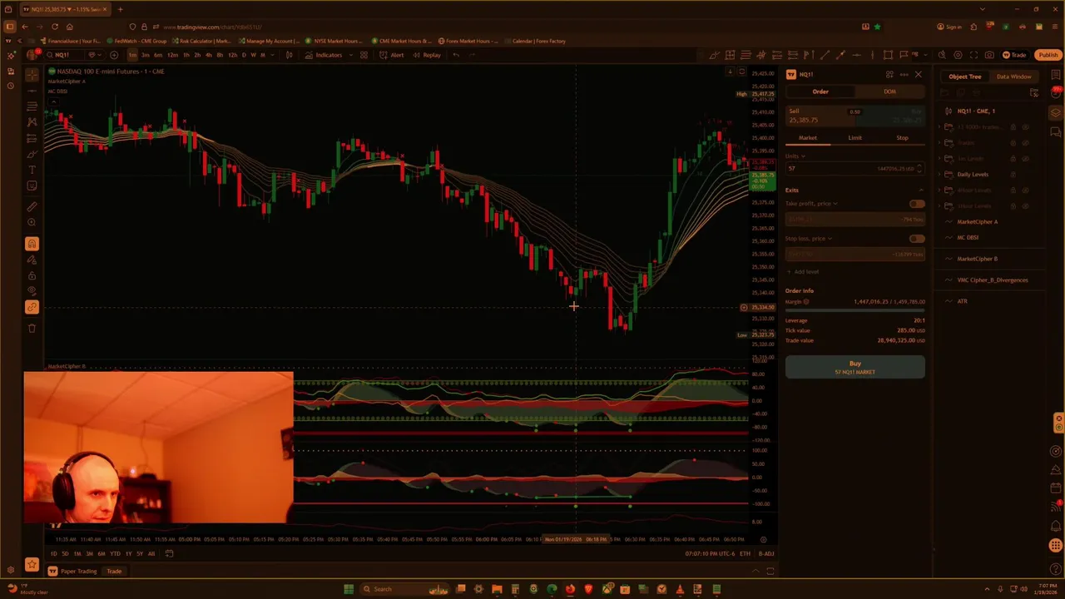Undo last action arrow
Viewport: 1065px width, 599px height.
[x=456, y=55]
